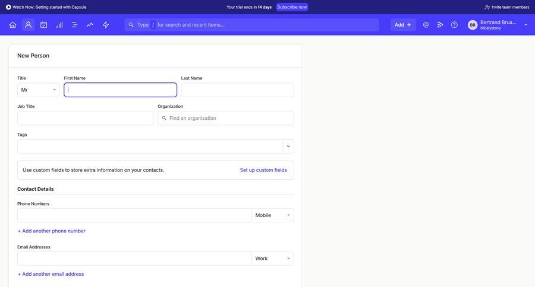This screenshot has width=535, height=287.
Task: Click the Add button in header
Action: 402,25
